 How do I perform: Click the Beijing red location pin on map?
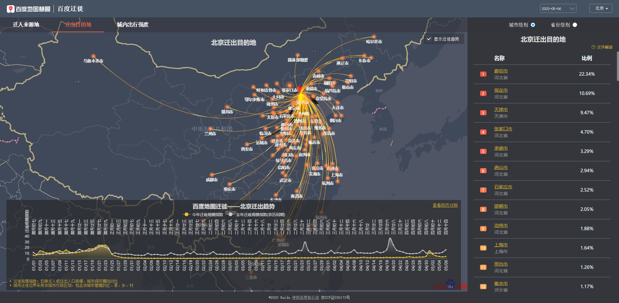point(300,89)
